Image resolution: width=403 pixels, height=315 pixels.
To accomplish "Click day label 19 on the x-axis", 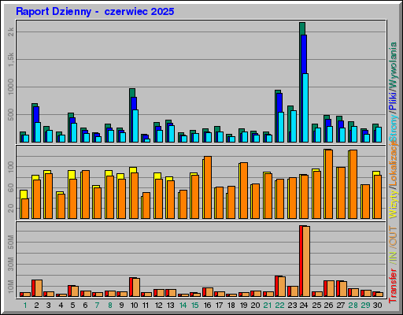I will 244,306.
